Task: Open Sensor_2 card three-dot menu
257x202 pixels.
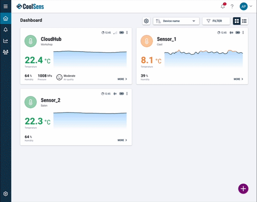Action: coord(127,93)
